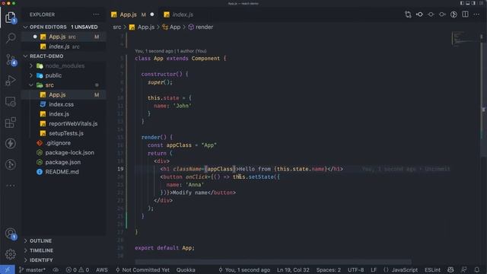Open notifications bell in status bar

[x=477, y=270]
